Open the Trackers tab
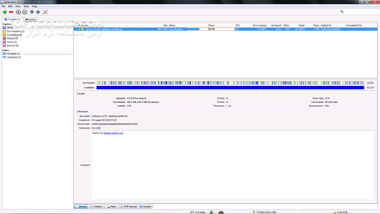Image resolution: width=380 pixels, height=214 pixels. tap(96, 206)
